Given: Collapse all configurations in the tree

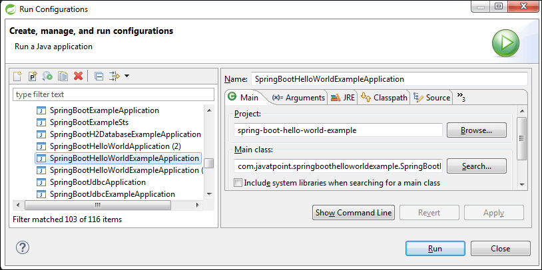Looking at the screenshot, I should coord(99,76).
